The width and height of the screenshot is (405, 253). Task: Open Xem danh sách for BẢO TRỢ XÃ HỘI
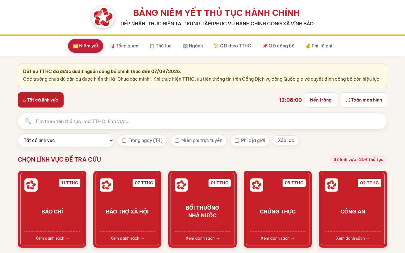click(127, 238)
